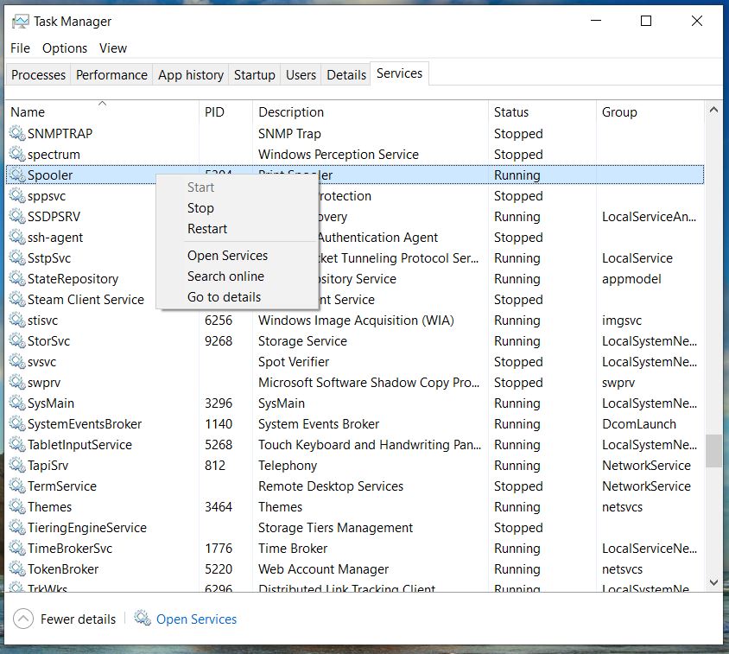Switch to the Performance tab

point(111,75)
